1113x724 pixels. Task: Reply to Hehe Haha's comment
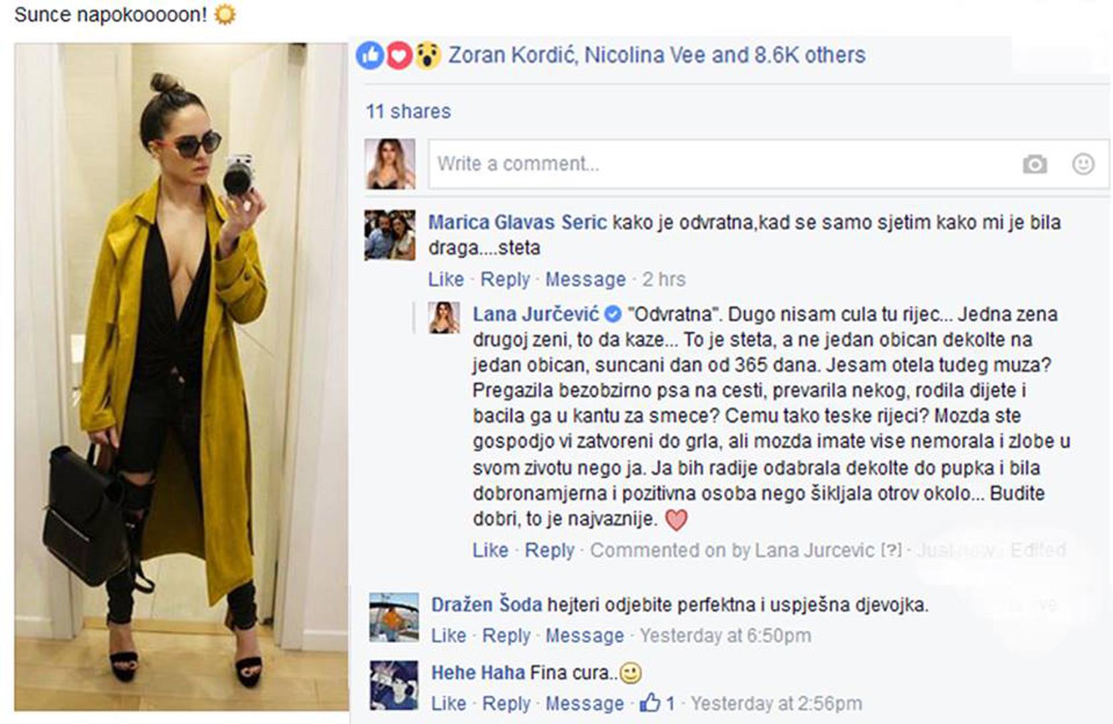(506, 703)
